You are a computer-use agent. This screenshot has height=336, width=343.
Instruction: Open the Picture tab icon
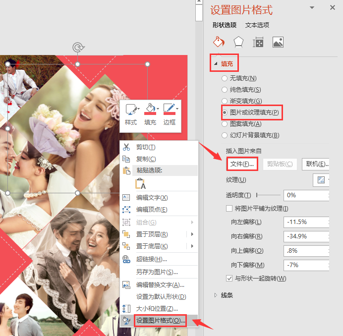tap(278, 42)
